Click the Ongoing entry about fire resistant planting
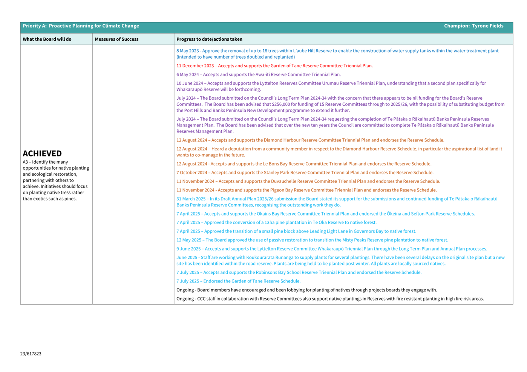527x372 pixels. tap(330, 299)
